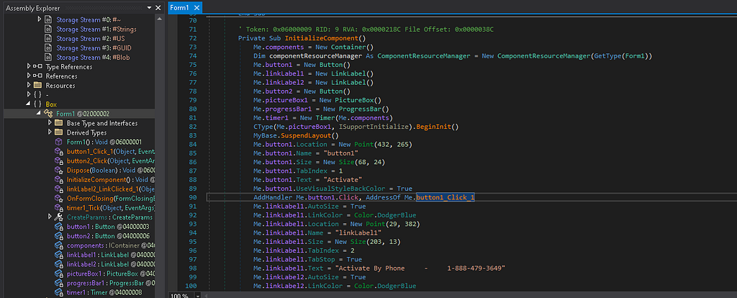Click the components : IContainer field icon
This screenshot has width=737, height=298.
pos(59,245)
